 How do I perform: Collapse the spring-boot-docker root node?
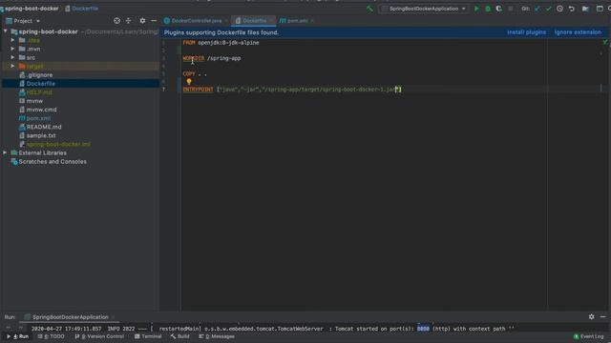[x=6, y=31]
